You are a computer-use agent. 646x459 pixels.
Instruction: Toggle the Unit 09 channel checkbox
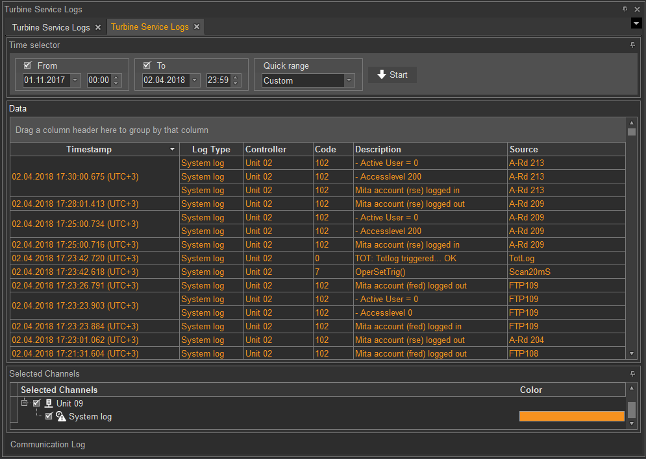click(36, 403)
